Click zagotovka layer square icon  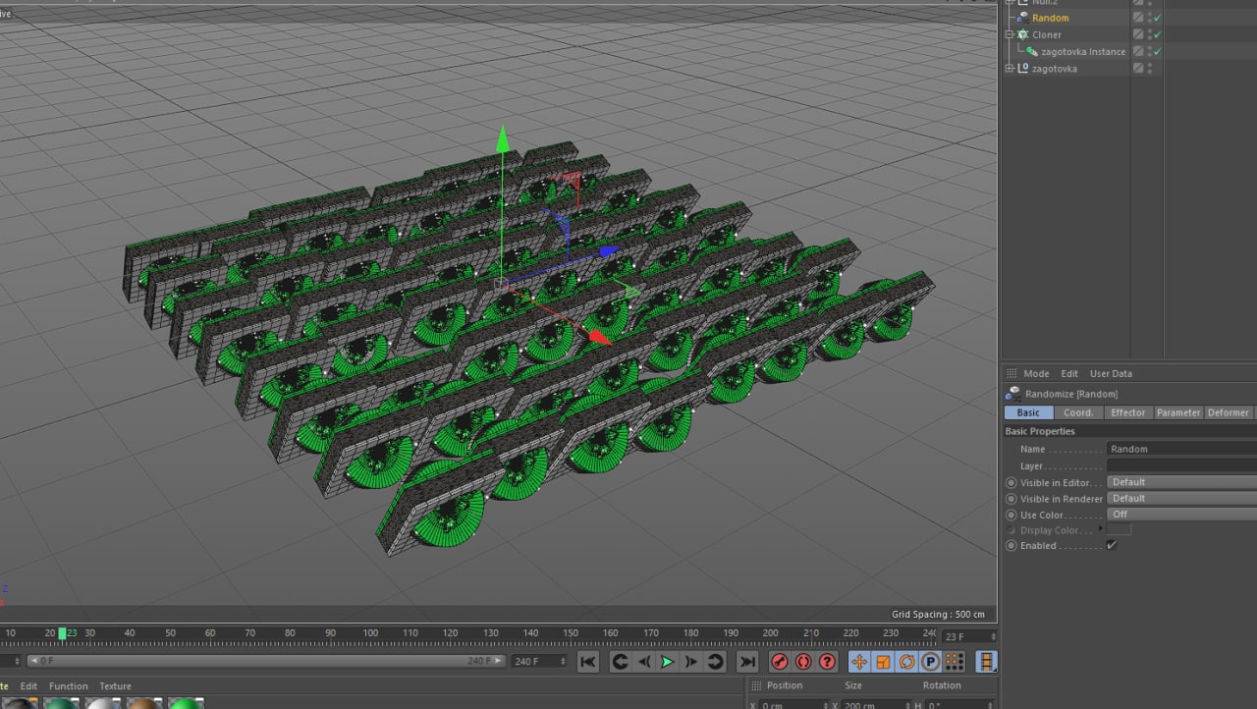pyautogui.click(x=1138, y=68)
